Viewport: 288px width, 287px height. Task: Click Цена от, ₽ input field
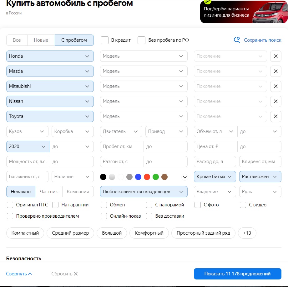point(216,146)
